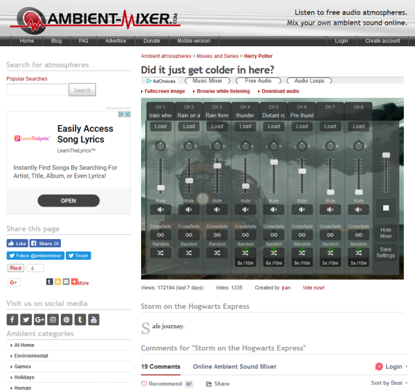
Task: Share page via email envelope icon
Action: [66, 282]
